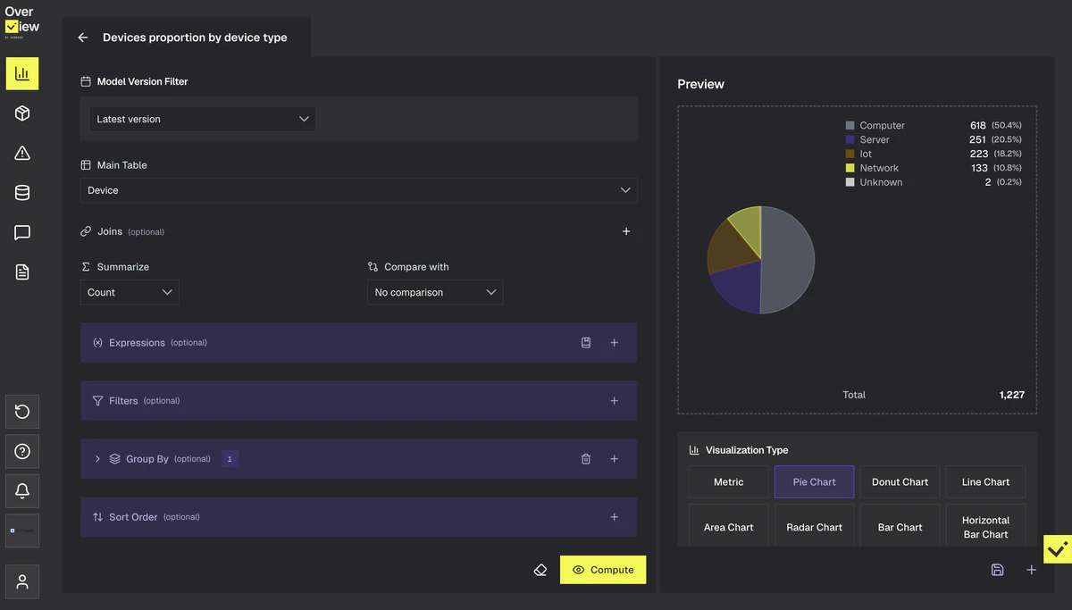This screenshot has height=610, width=1072.
Task: Click the eraser clear icon
Action: pos(540,570)
